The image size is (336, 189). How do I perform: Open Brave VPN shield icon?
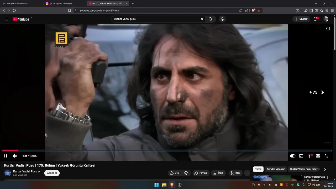tap(327, 10)
